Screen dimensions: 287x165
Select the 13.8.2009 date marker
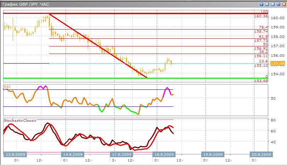click(15, 154)
